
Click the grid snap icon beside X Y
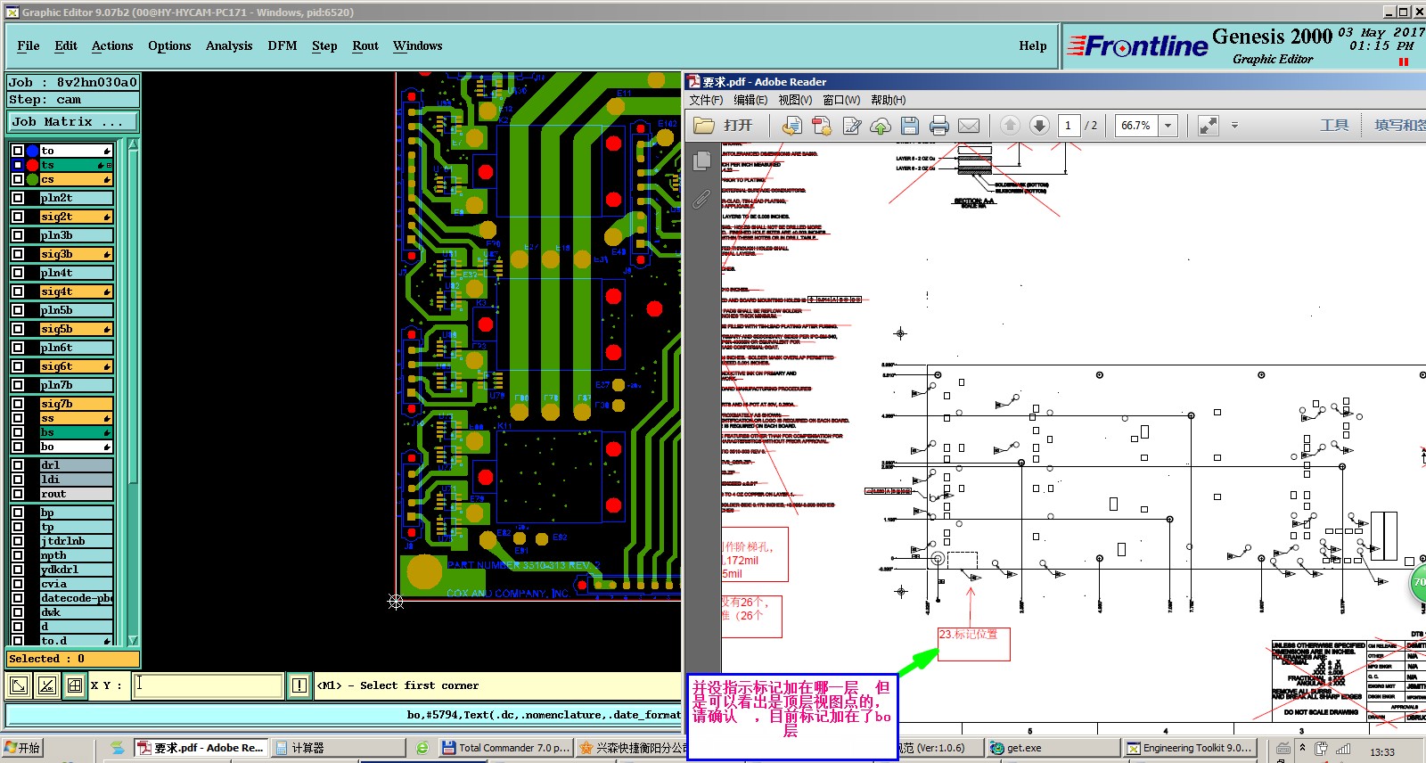click(75, 685)
